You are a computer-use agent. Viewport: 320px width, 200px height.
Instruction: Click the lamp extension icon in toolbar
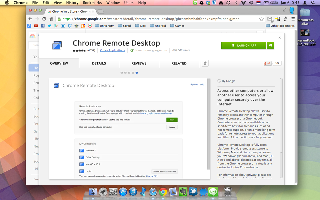point(285,19)
